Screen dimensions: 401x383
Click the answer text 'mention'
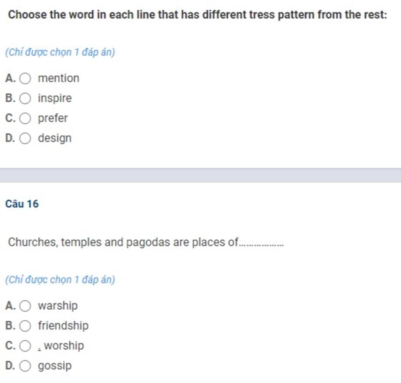point(59,78)
